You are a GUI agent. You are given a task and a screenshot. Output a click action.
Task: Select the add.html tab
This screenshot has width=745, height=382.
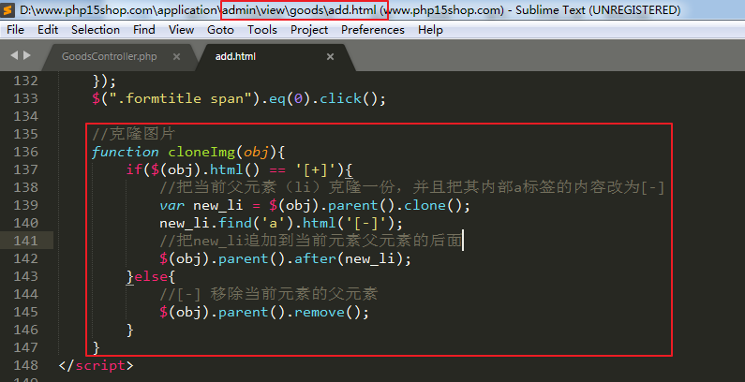235,56
